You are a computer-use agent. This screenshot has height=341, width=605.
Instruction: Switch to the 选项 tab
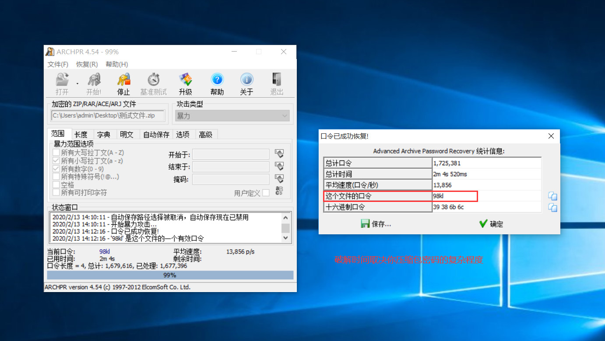coord(183,135)
